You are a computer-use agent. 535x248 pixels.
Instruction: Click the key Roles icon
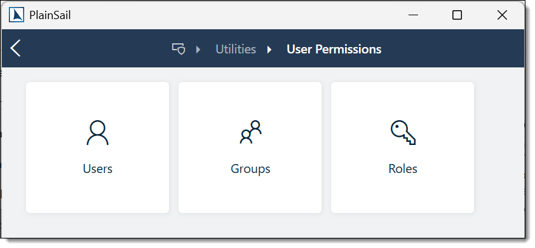click(x=403, y=132)
